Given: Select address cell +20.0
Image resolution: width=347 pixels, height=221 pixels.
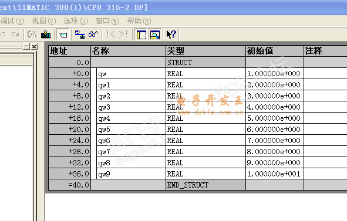Looking at the screenshot, I should click(69, 130).
